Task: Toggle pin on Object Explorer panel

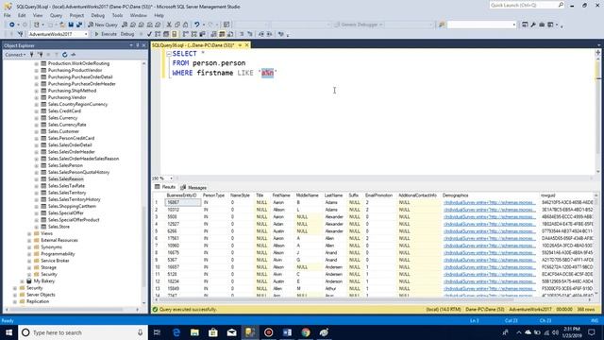Action: click(x=138, y=45)
